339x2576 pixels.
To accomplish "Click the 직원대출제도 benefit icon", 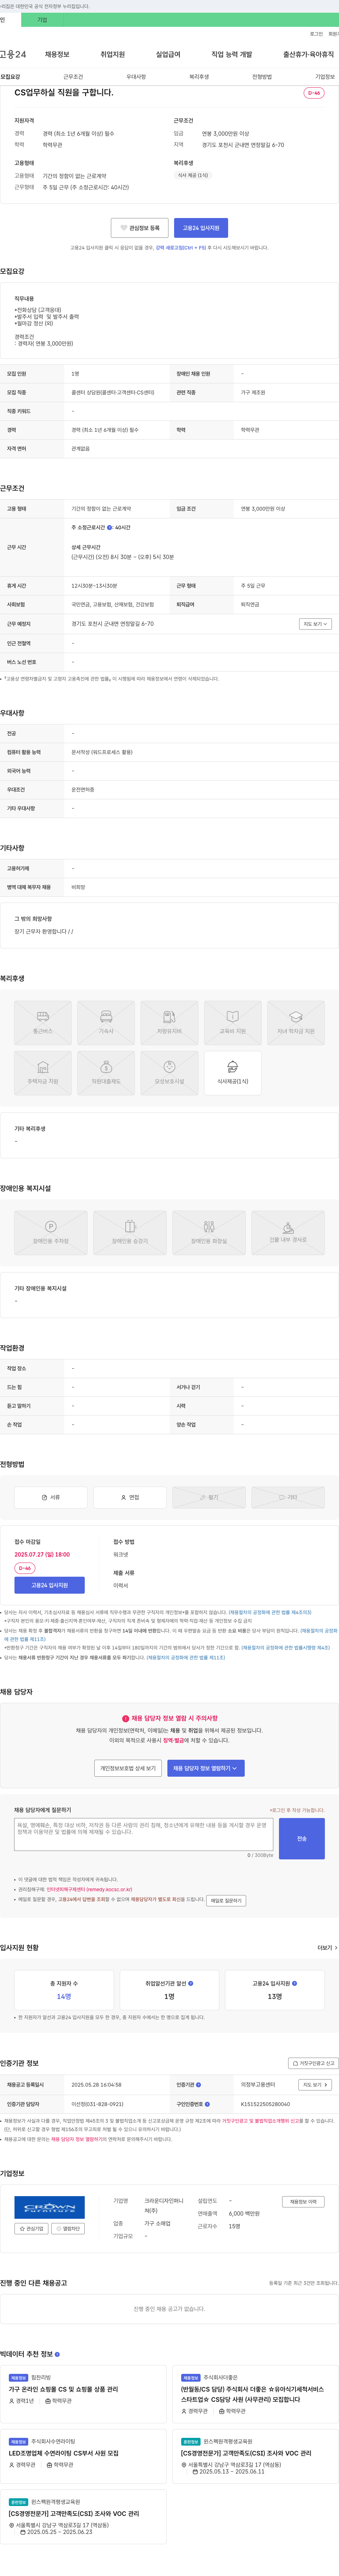I will point(106,1073).
